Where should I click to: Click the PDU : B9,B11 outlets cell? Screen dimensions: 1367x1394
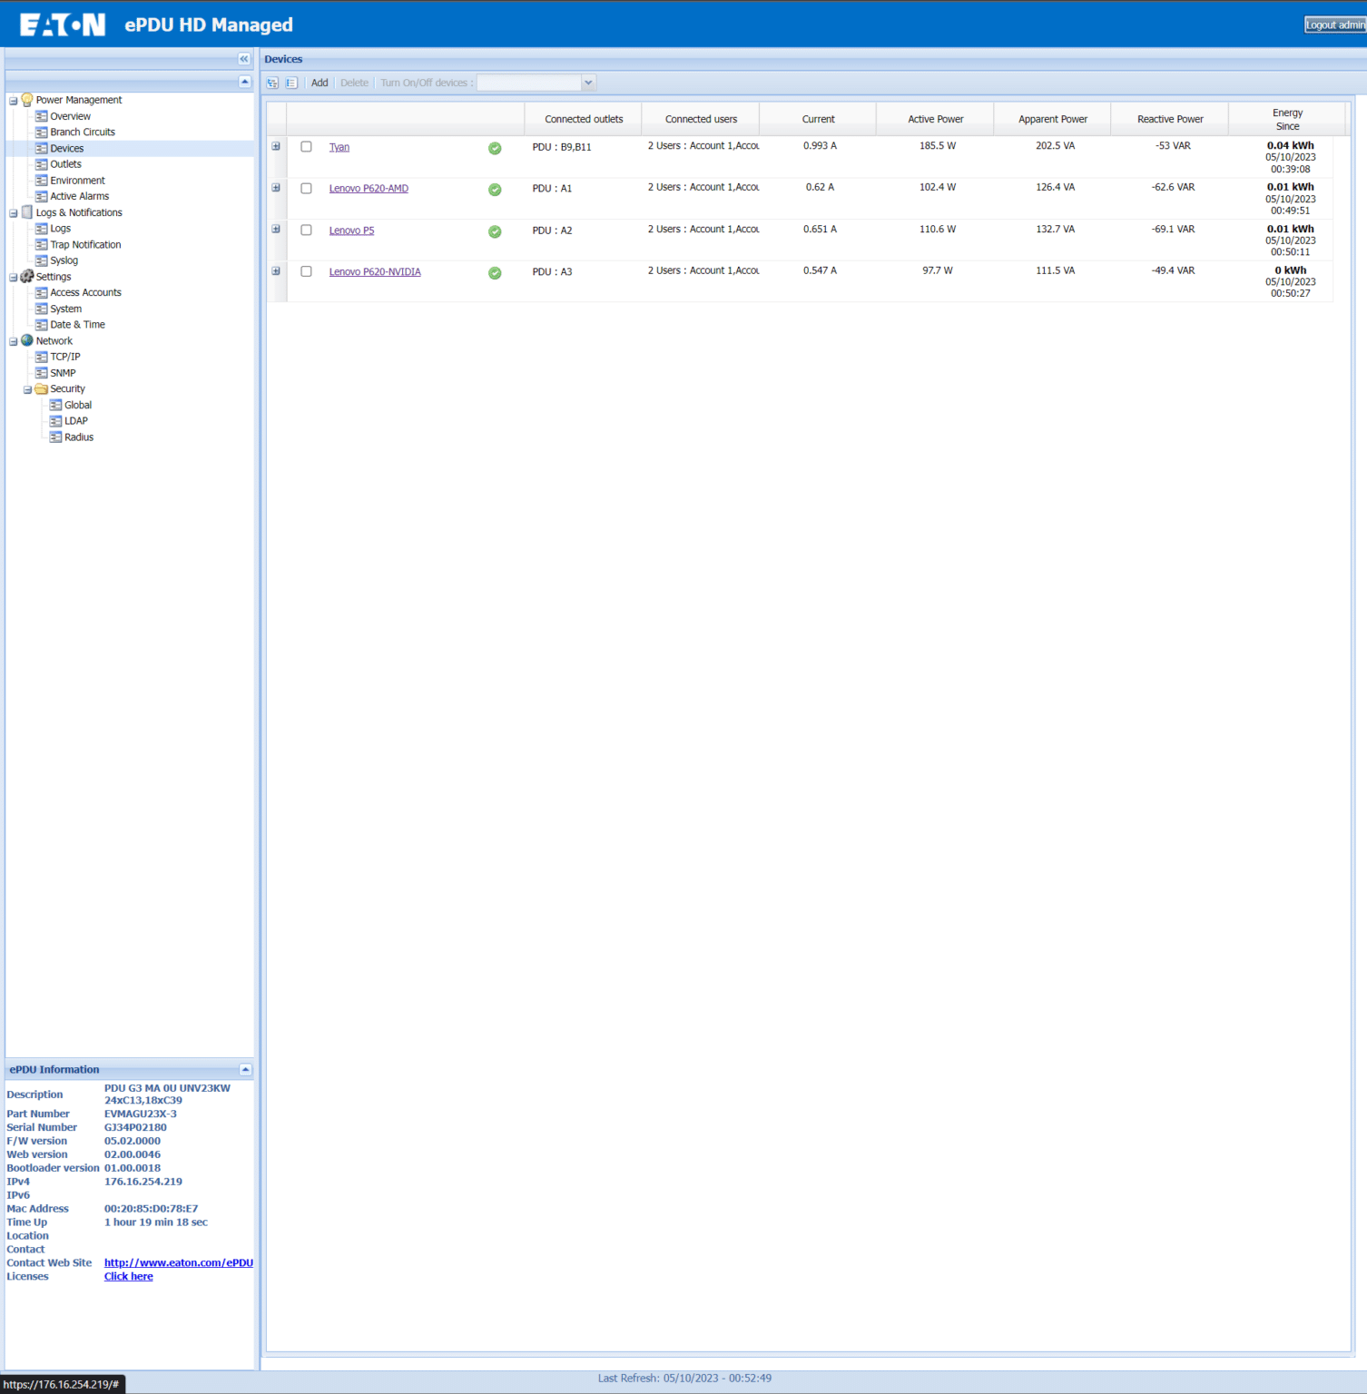point(562,147)
